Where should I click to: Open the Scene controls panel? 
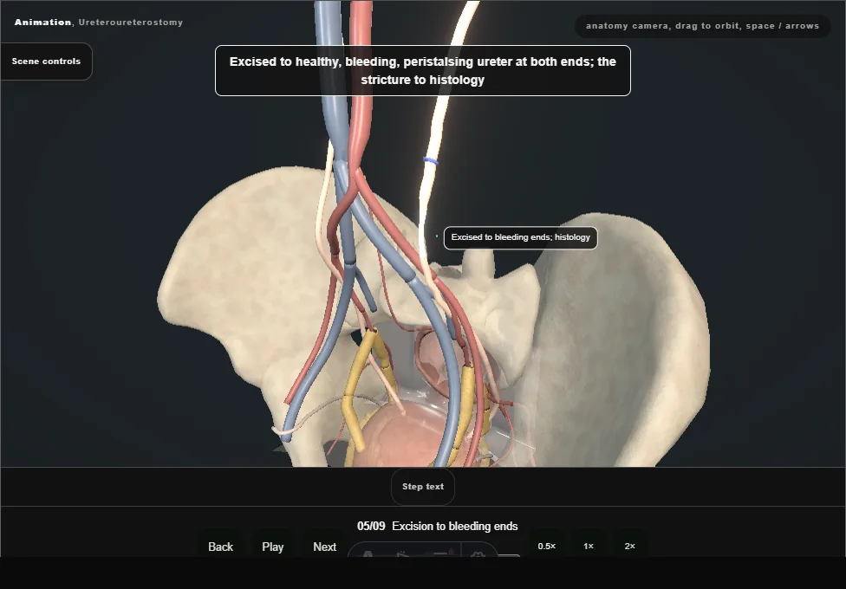pos(46,61)
